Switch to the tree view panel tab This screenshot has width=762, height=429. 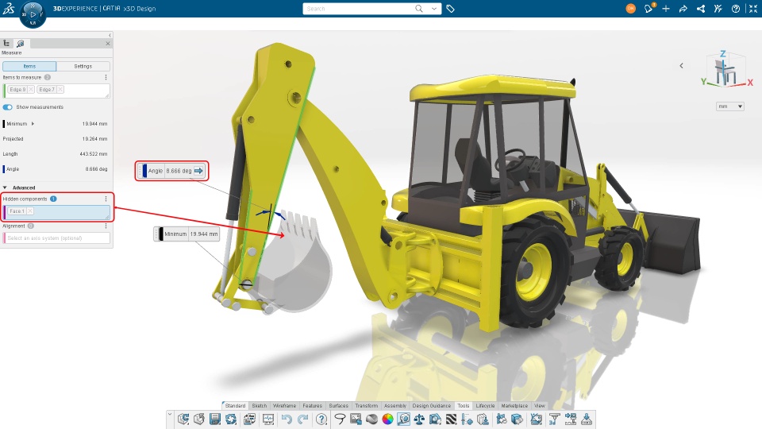point(7,43)
